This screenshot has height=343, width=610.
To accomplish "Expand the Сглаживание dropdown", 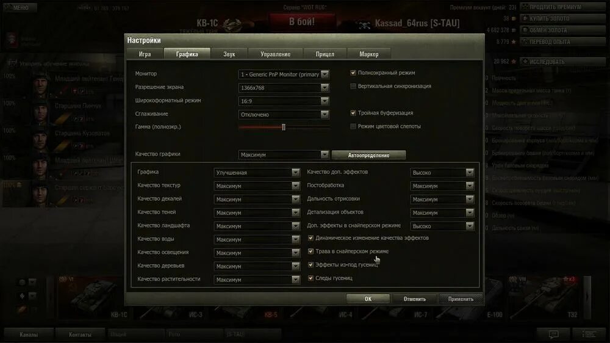I will (x=284, y=115).
